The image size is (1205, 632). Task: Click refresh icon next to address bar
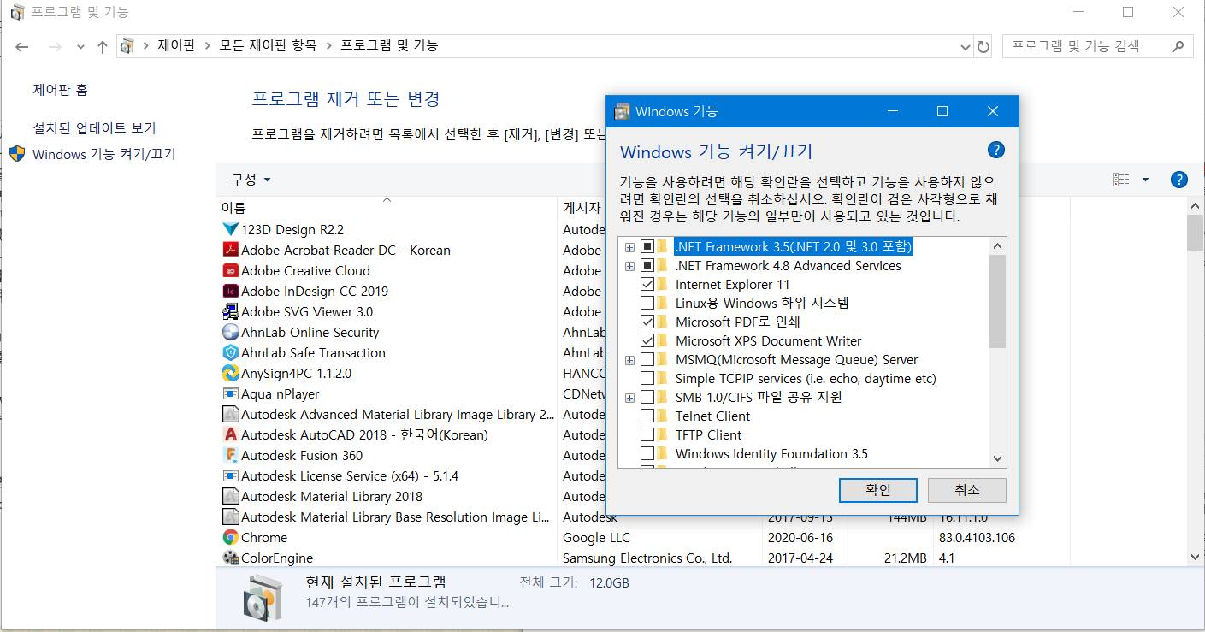pyautogui.click(x=983, y=46)
